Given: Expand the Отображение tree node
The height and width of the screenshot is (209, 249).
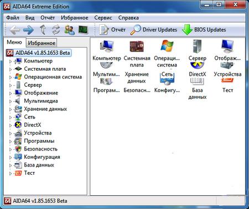Looking at the screenshot, I should (11, 93).
